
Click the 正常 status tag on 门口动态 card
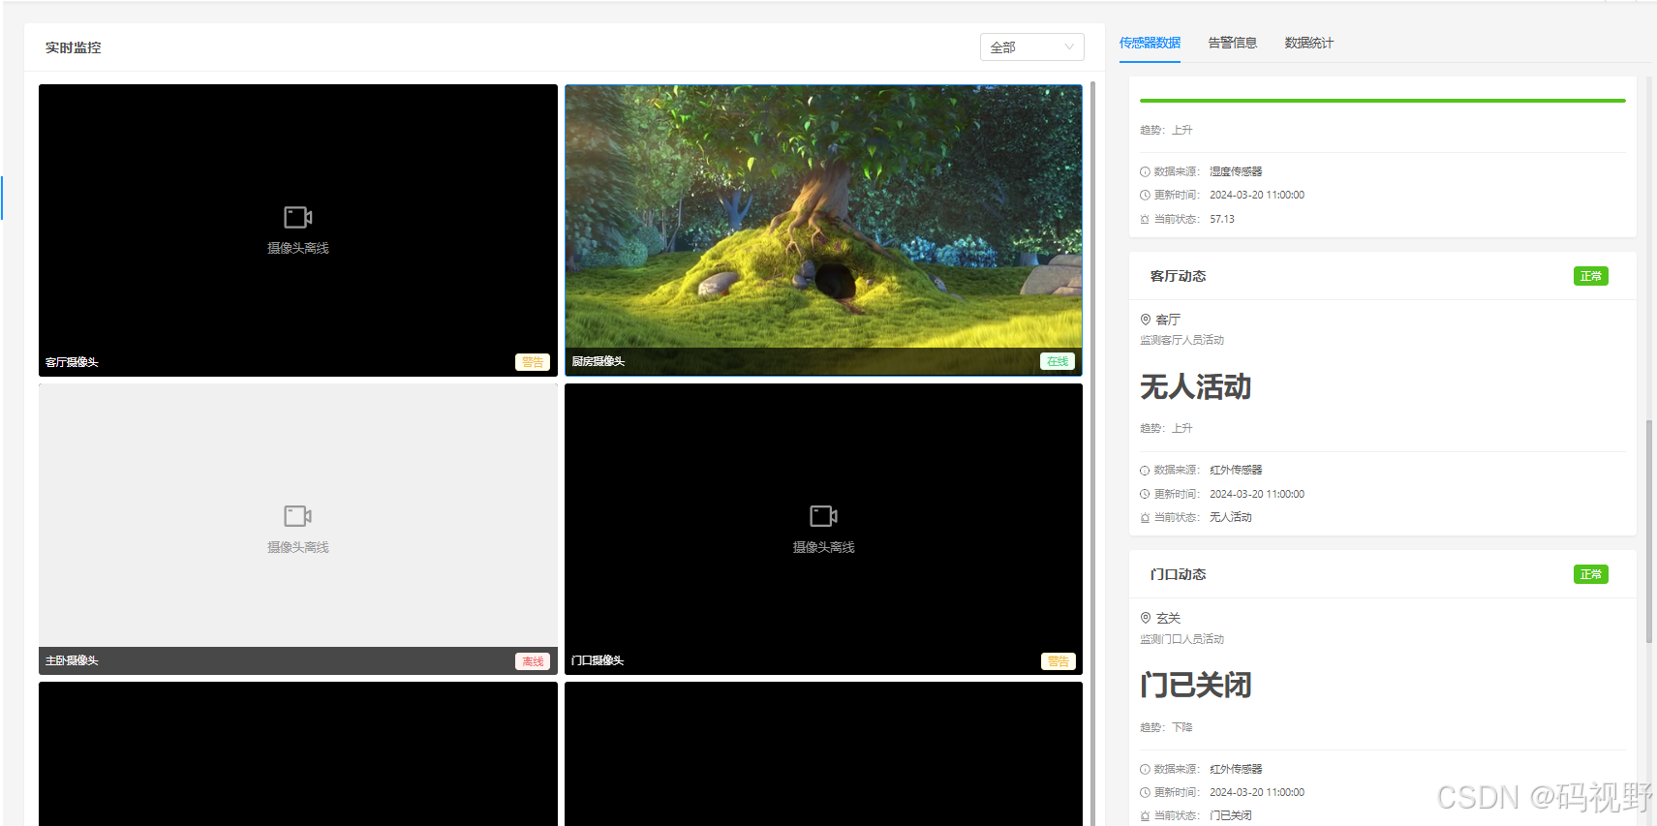click(1590, 574)
